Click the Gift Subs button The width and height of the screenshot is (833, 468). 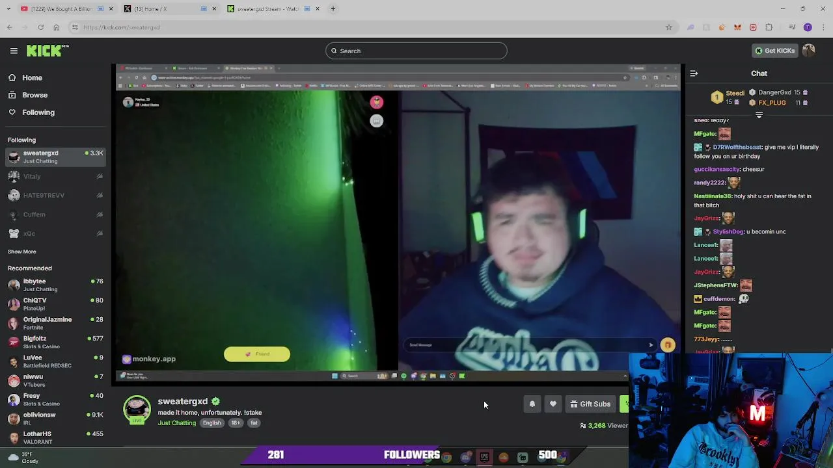click(590, 404)
